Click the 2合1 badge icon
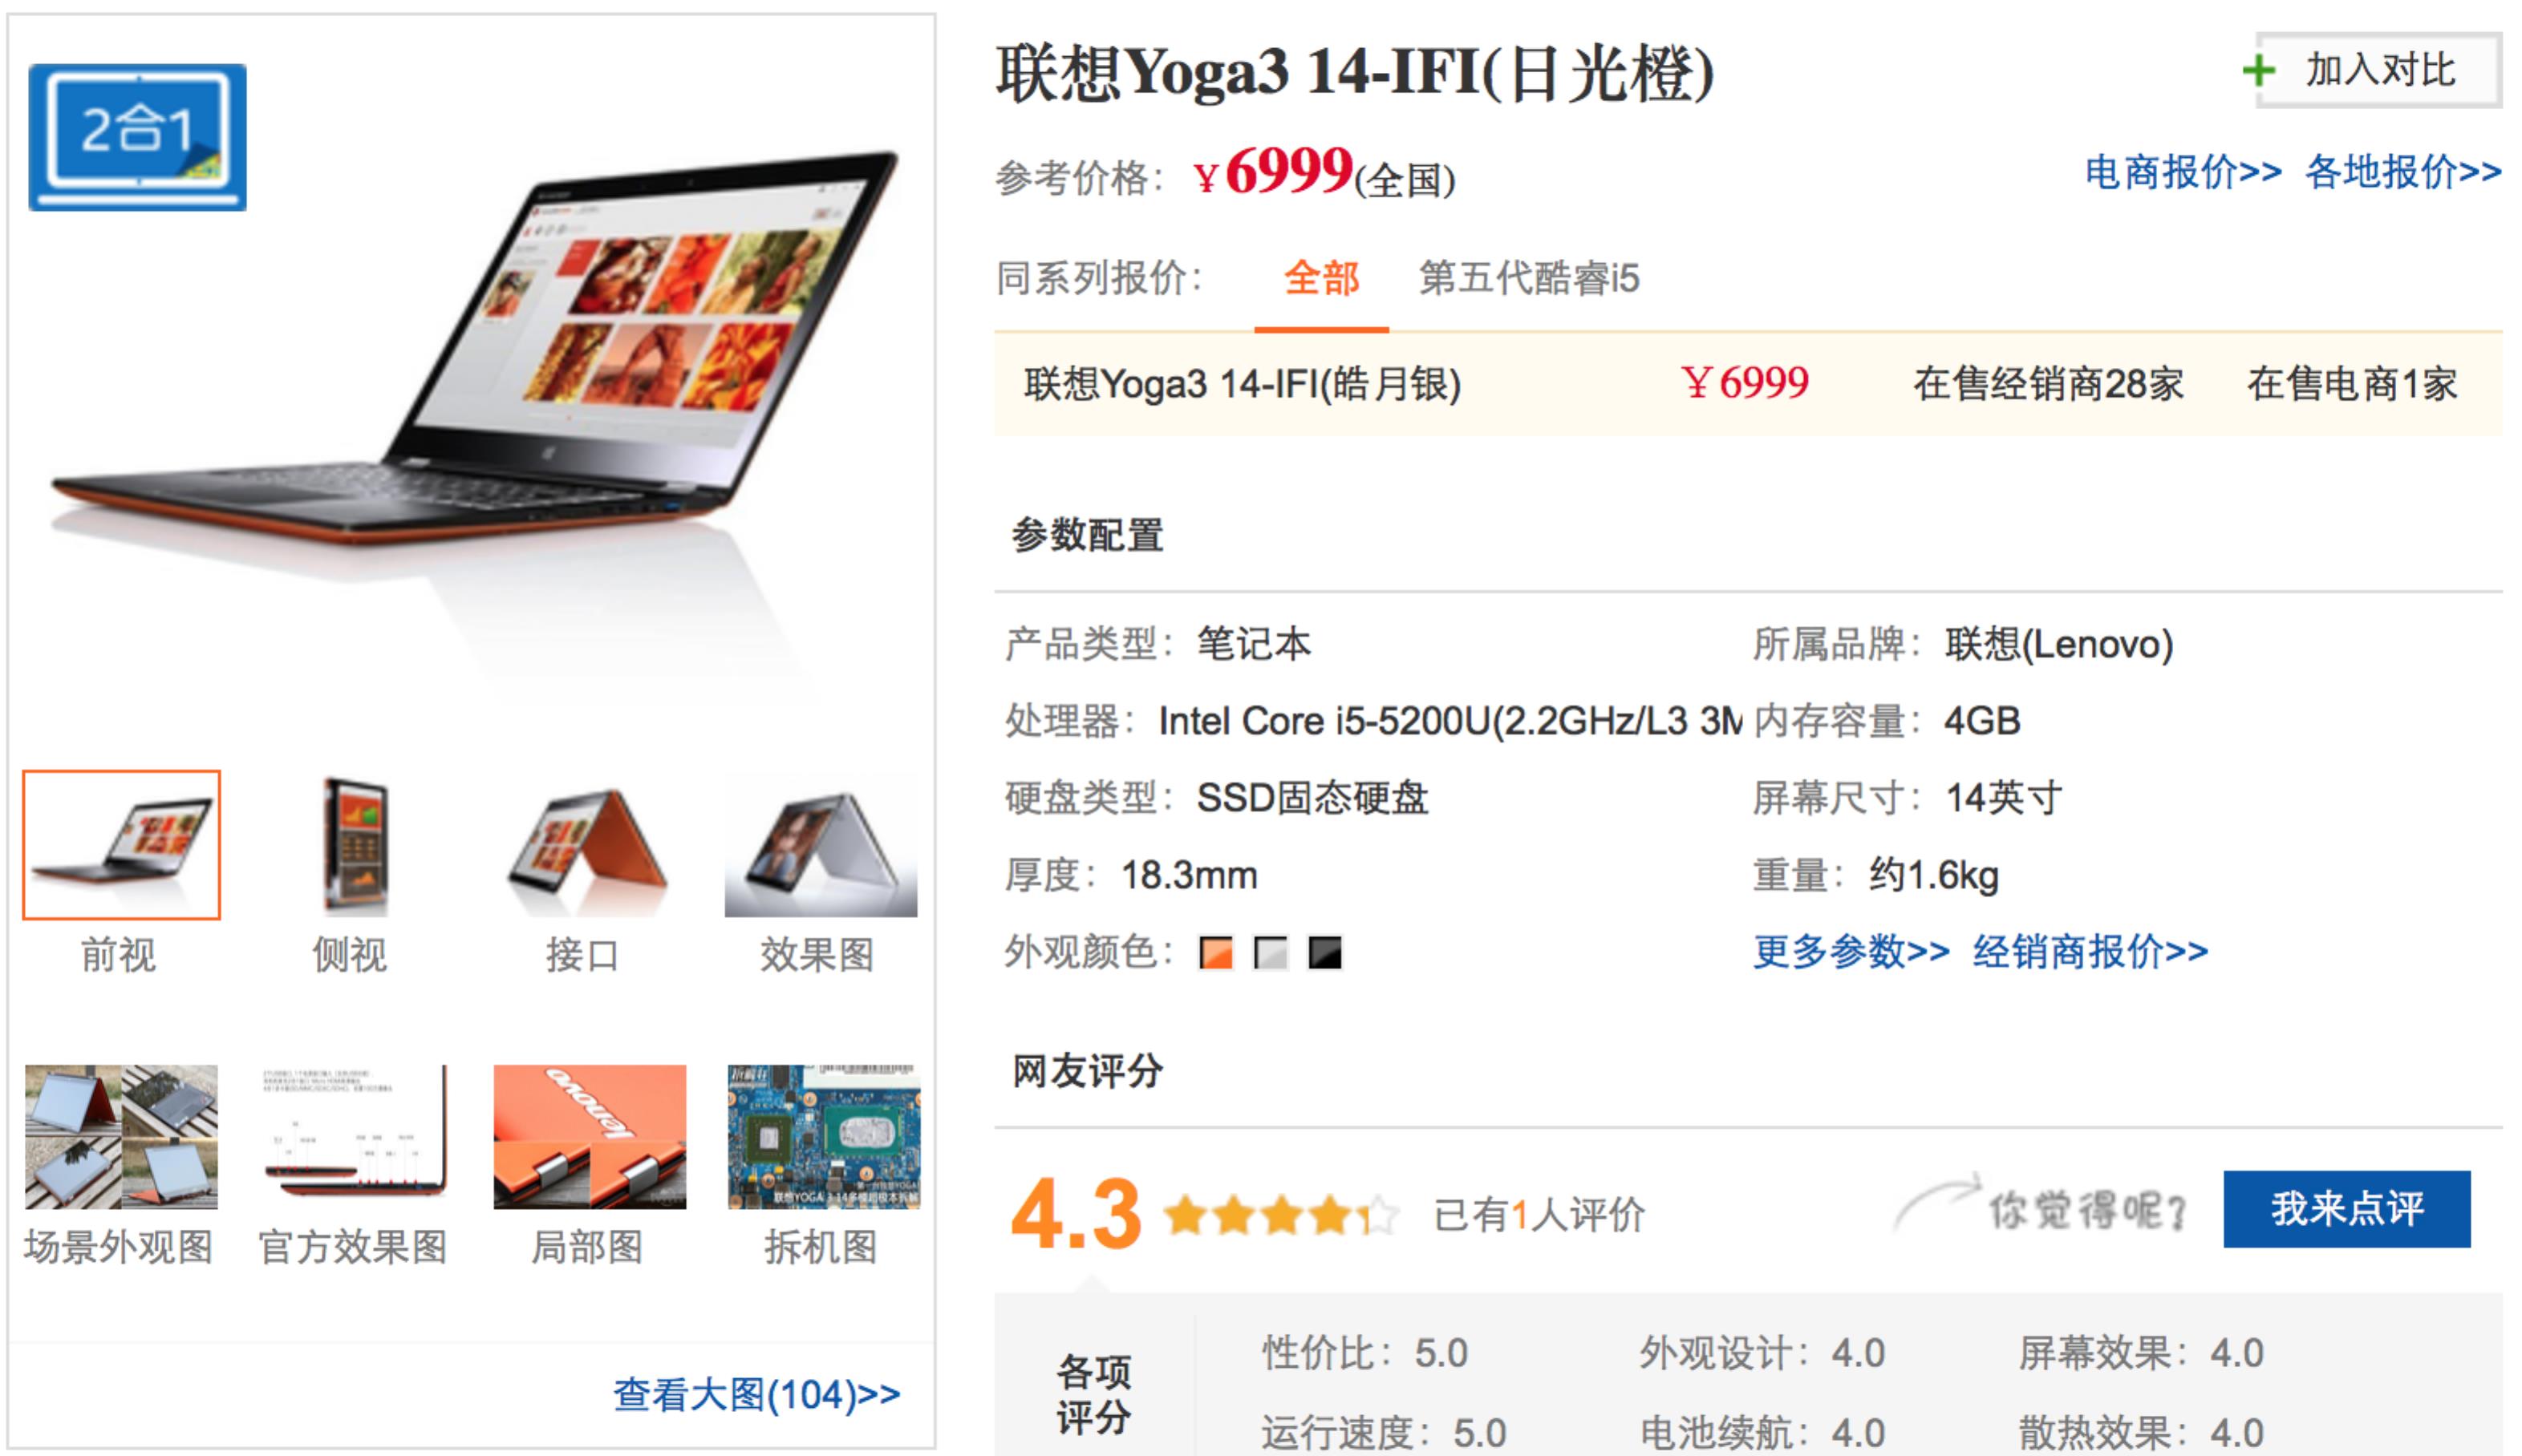2522x1456 pixels. click(x=137, y=137)
